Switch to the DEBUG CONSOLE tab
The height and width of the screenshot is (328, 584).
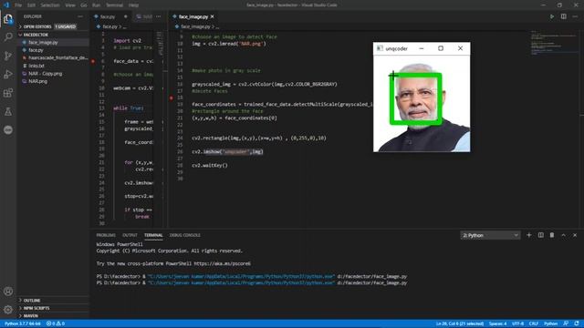(184, 235)
